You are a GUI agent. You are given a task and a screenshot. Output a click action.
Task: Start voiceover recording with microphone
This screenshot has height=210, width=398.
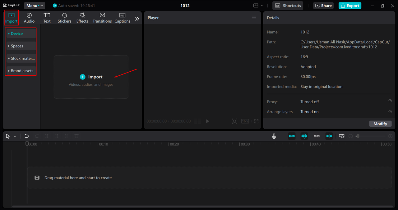(x=274, y=136)
